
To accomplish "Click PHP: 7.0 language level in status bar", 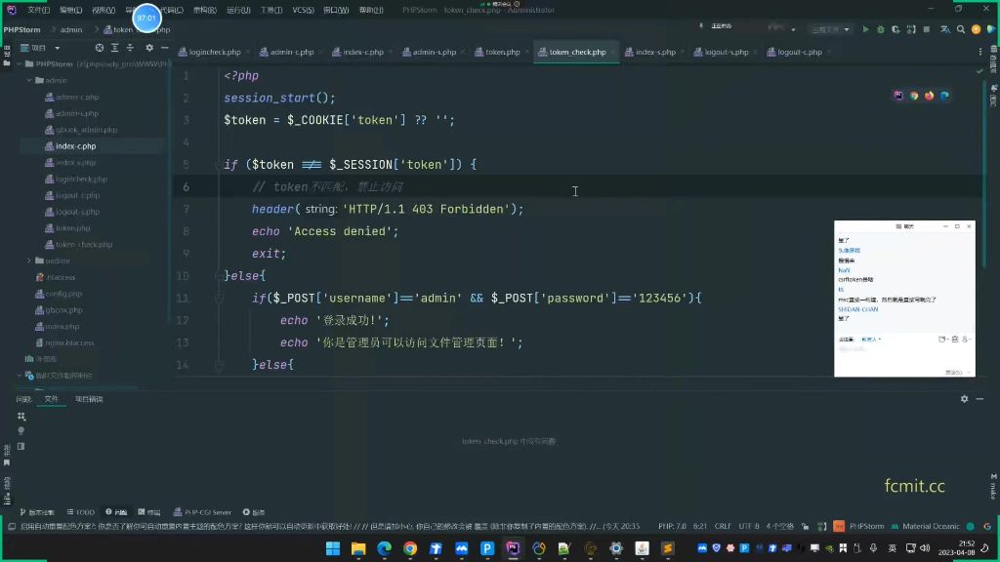I will (672, 526).
